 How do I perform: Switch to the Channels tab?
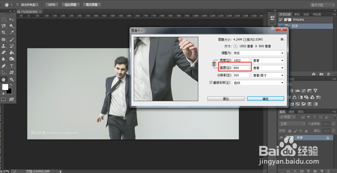(x=291, y=112)
